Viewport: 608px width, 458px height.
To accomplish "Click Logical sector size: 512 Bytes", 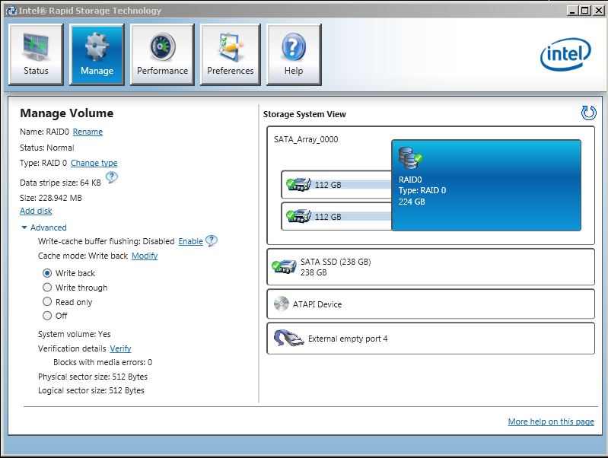I will pyautogui.click(x=91, y=390).
